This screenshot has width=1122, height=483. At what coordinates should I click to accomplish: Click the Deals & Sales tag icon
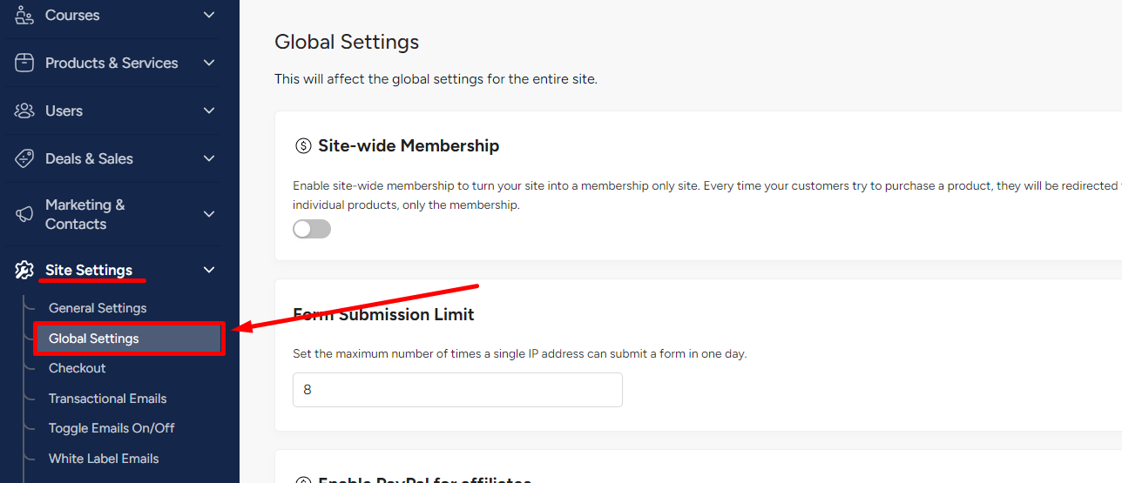tap(24, 158)
